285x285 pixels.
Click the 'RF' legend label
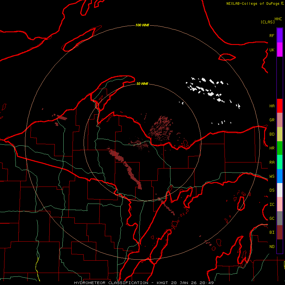click(272, 35)
